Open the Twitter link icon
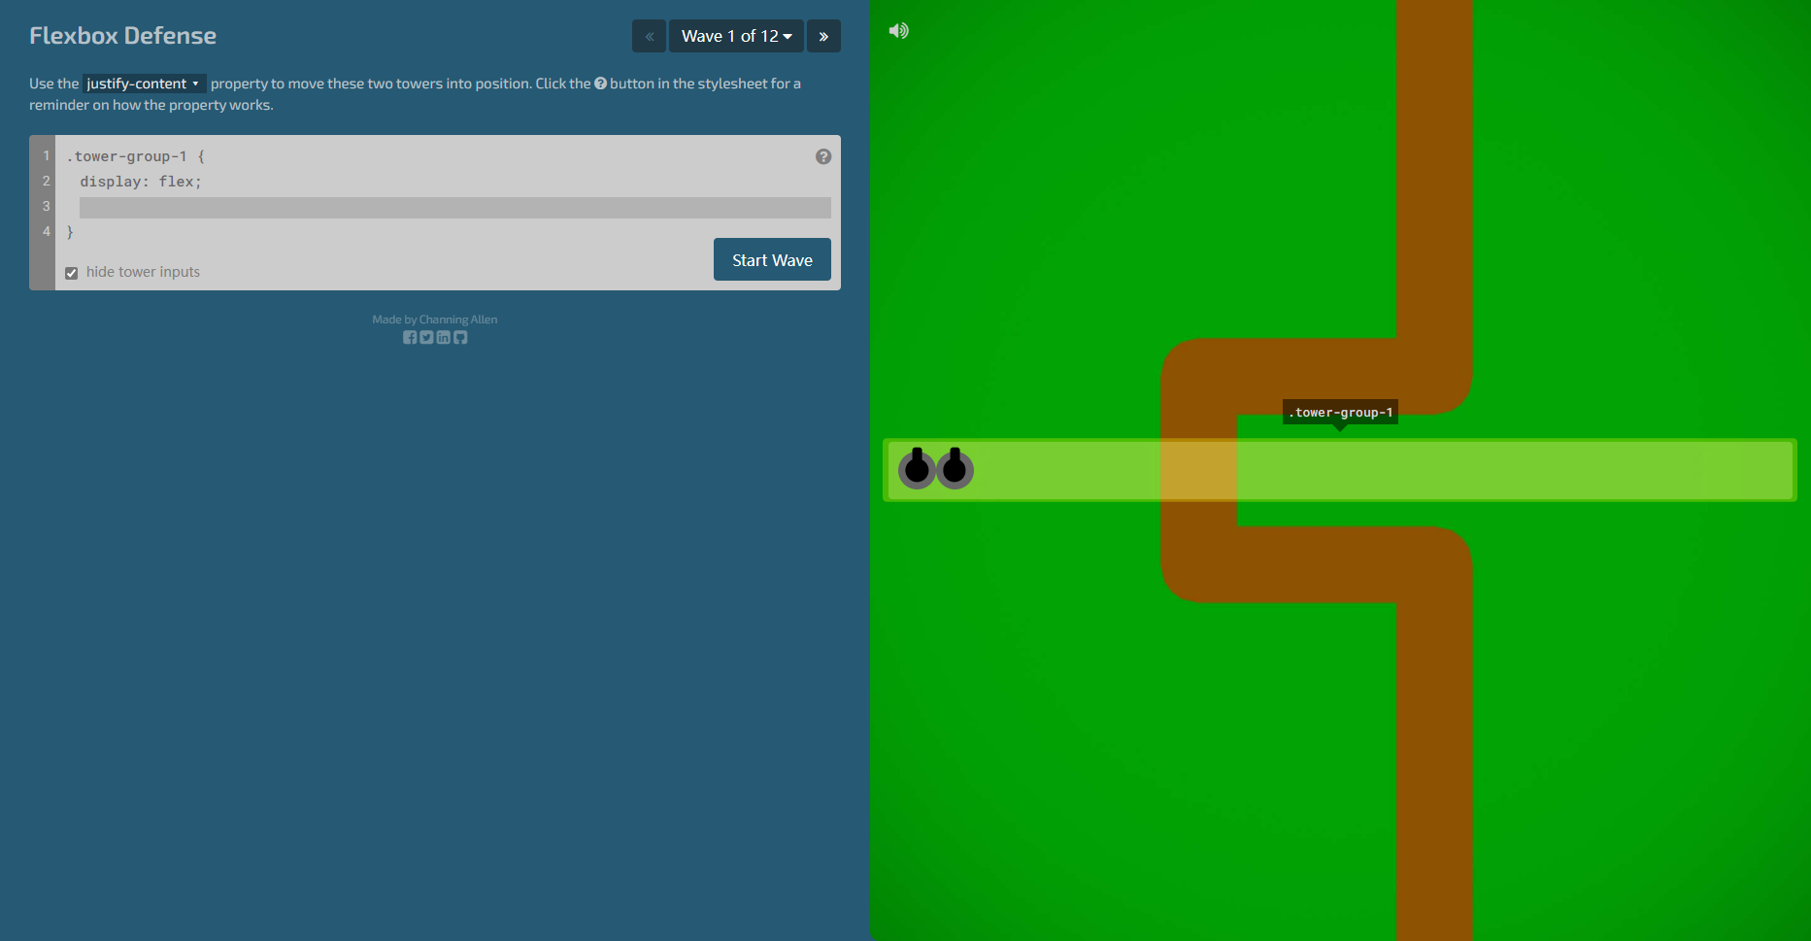 point(426,338)
